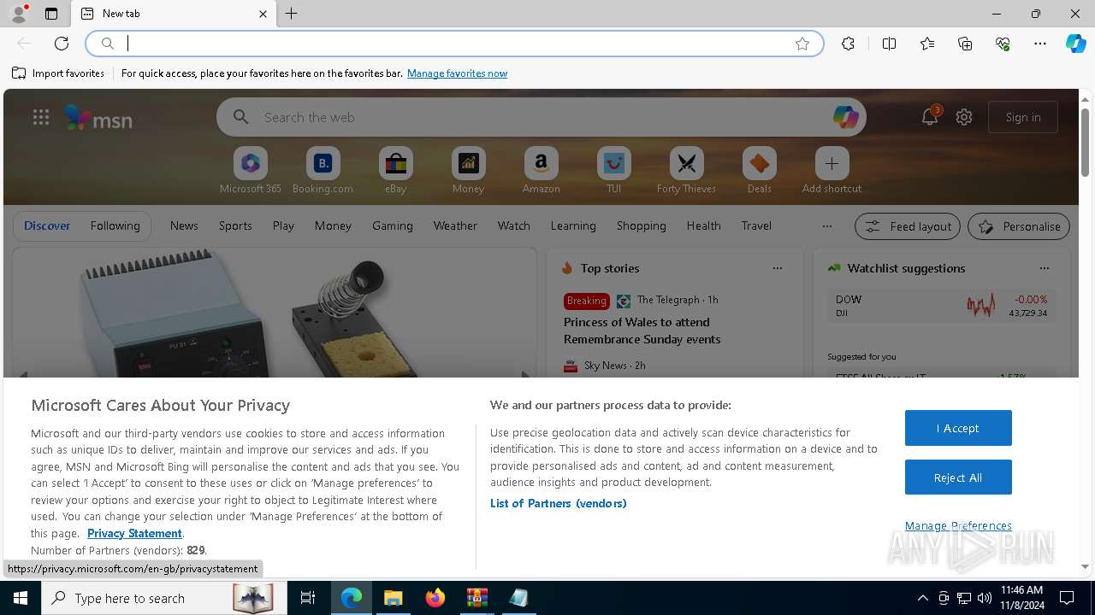
Task: Open MSN notifications bell
Action: pos(930,117)
